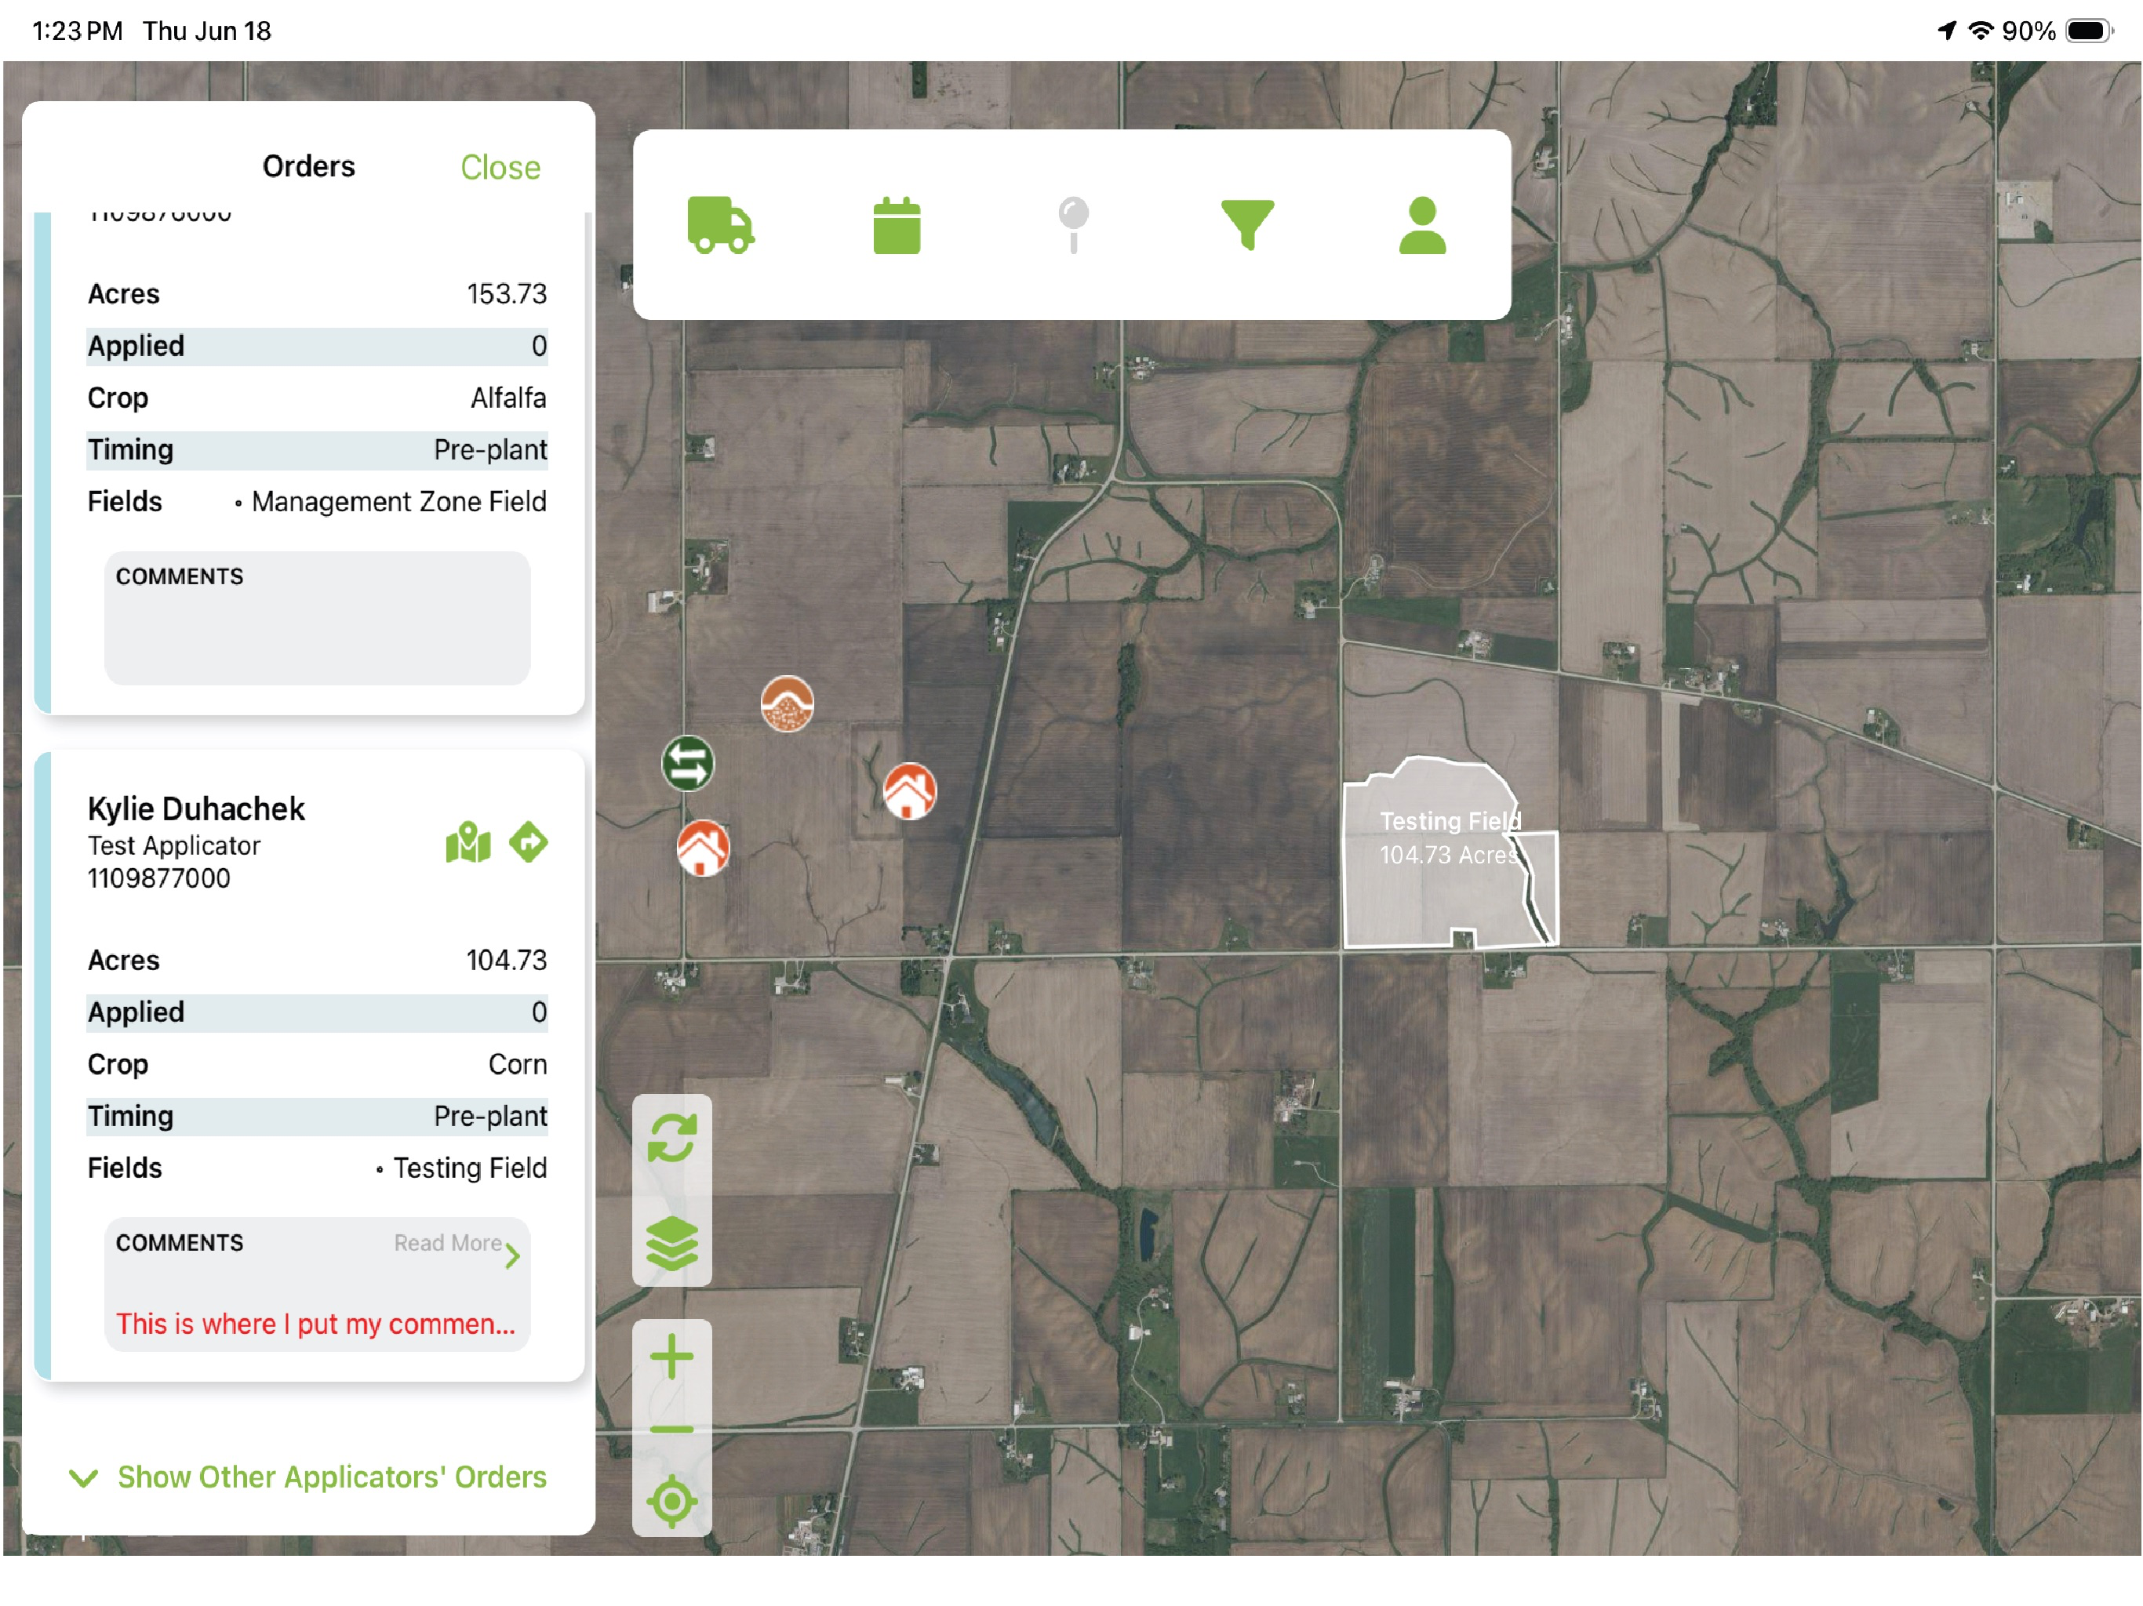Click Applied 0 in Alfalfa order
2143x1606 pixels.
[317, 346]
